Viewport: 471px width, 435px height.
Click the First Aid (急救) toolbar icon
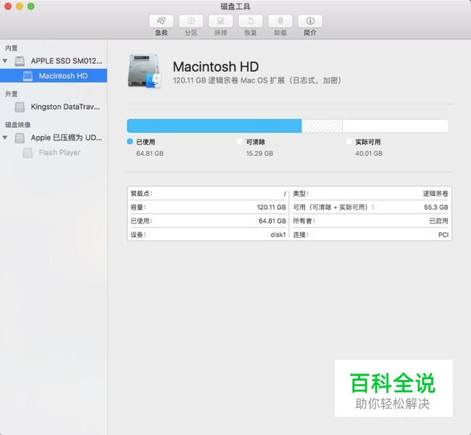pyautogui.click(x=162, y=21)
